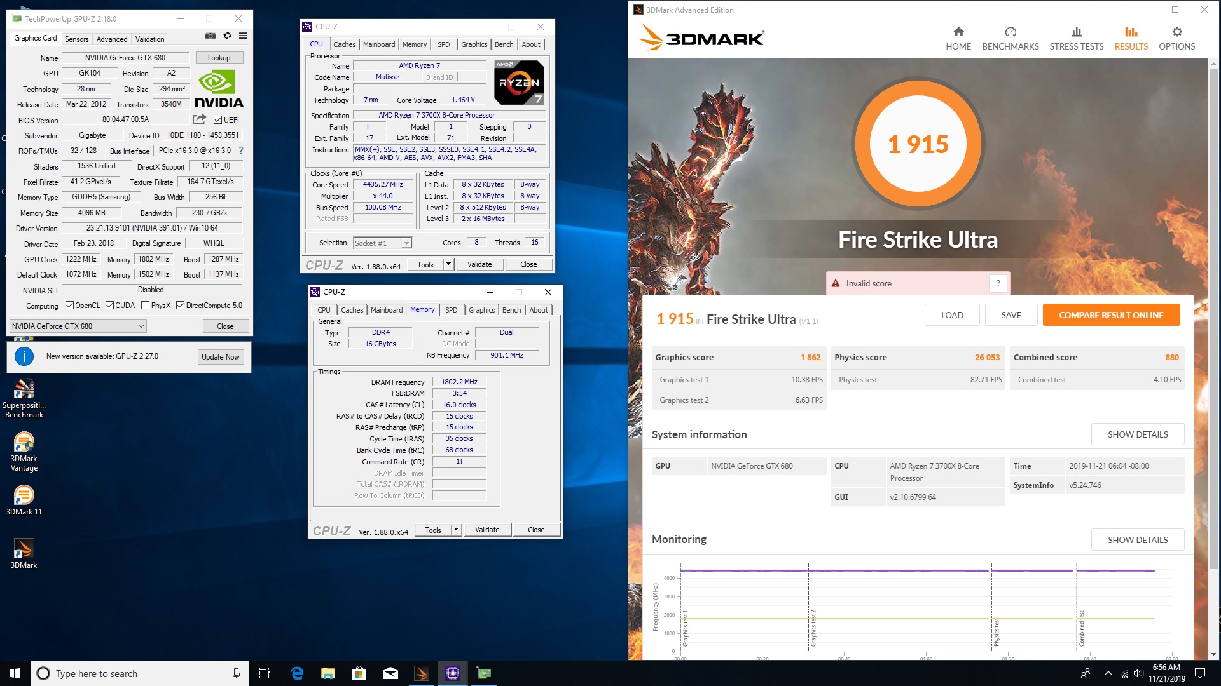Open 3DMark STRESS TESTS section
Image resolution: width=1221 pixels, height=686 pixels.
pos(1076,38)
